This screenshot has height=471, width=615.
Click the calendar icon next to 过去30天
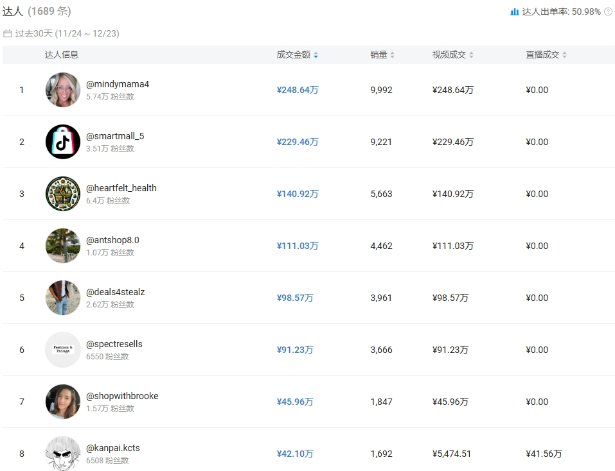[x=8, y=33]
